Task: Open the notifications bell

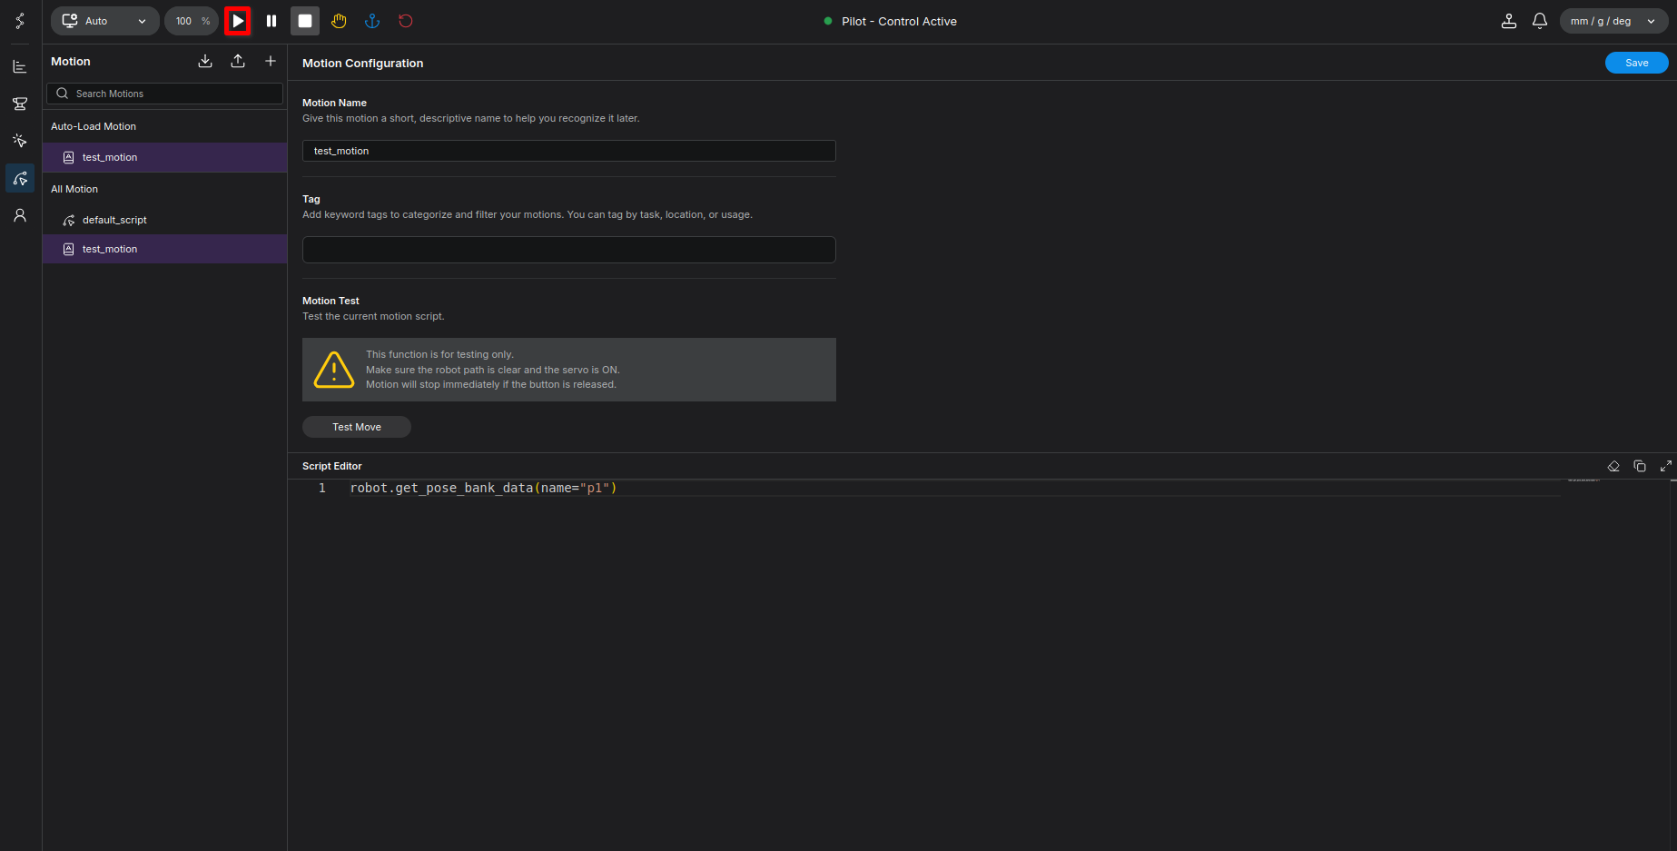Action: tap(1539, 21)
